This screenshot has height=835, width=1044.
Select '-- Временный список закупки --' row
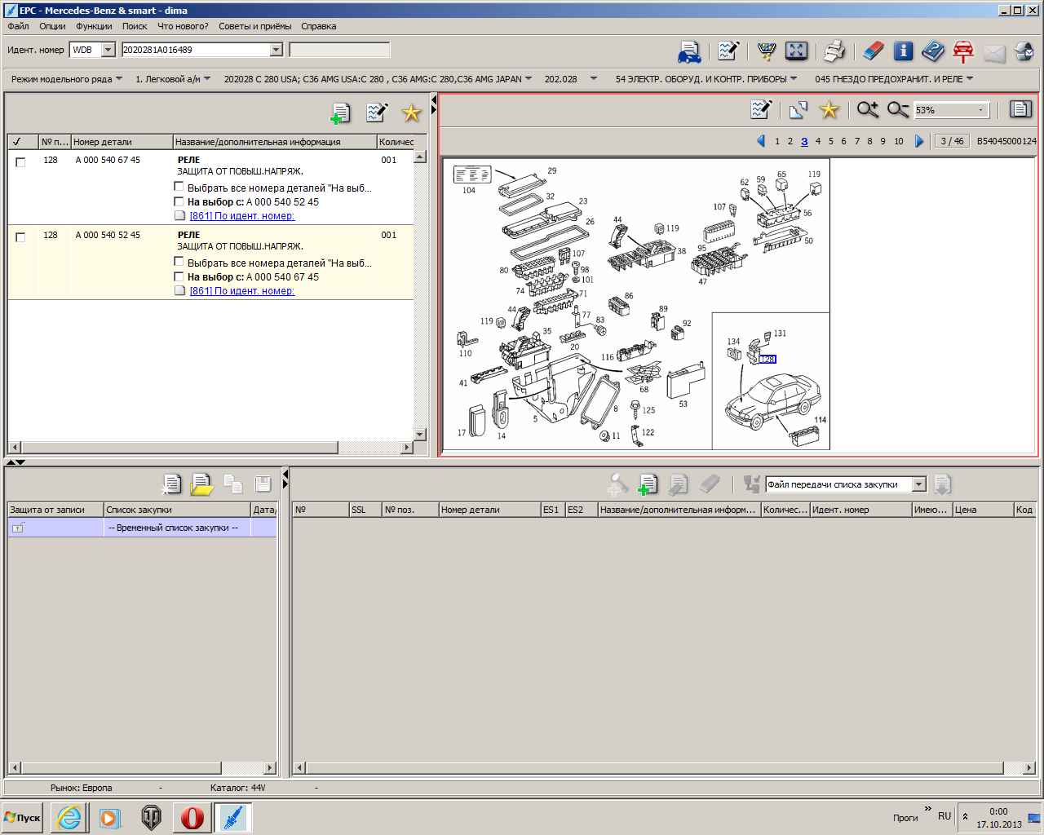142,528
